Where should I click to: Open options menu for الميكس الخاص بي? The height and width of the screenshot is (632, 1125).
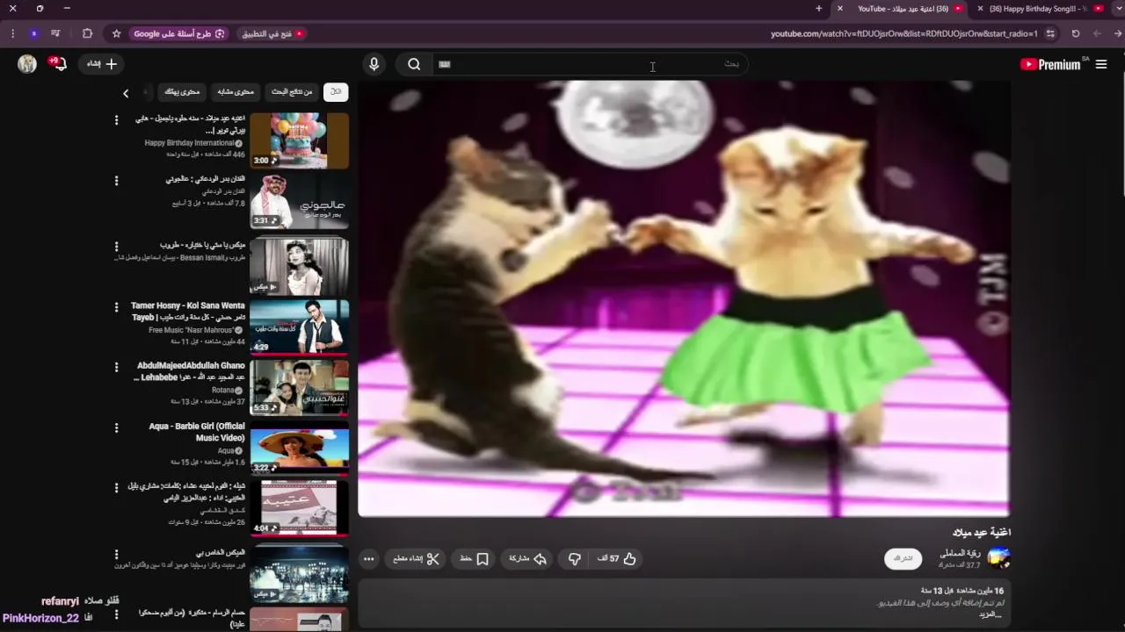116,554
